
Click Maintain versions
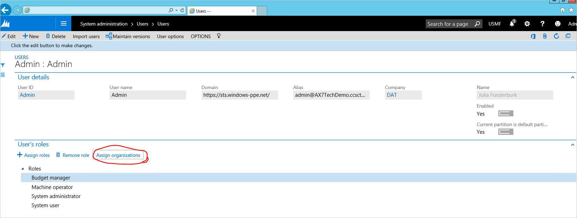click(x=128, y=36)
